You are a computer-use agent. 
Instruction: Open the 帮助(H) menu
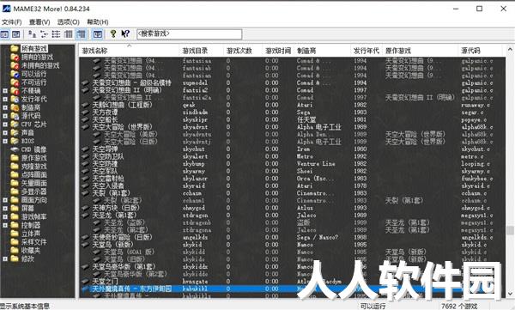[x=98, y=22]
